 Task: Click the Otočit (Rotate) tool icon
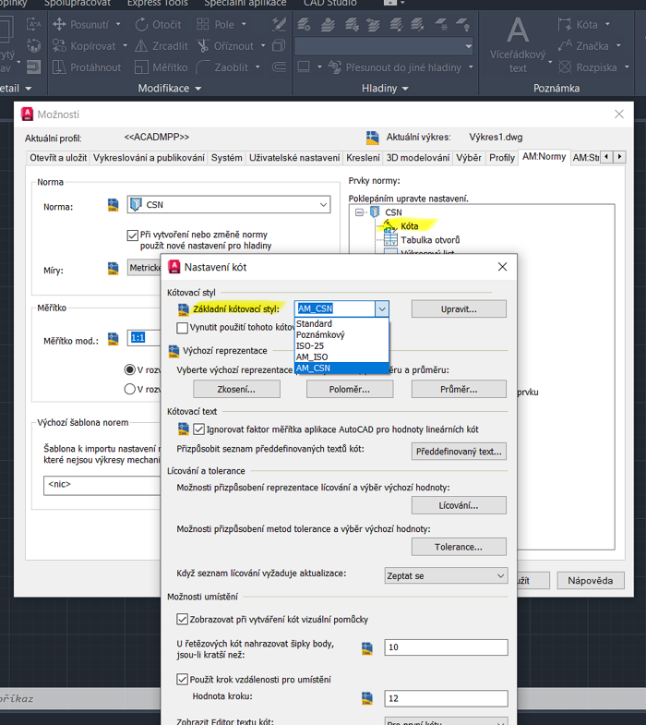(141, 24)
